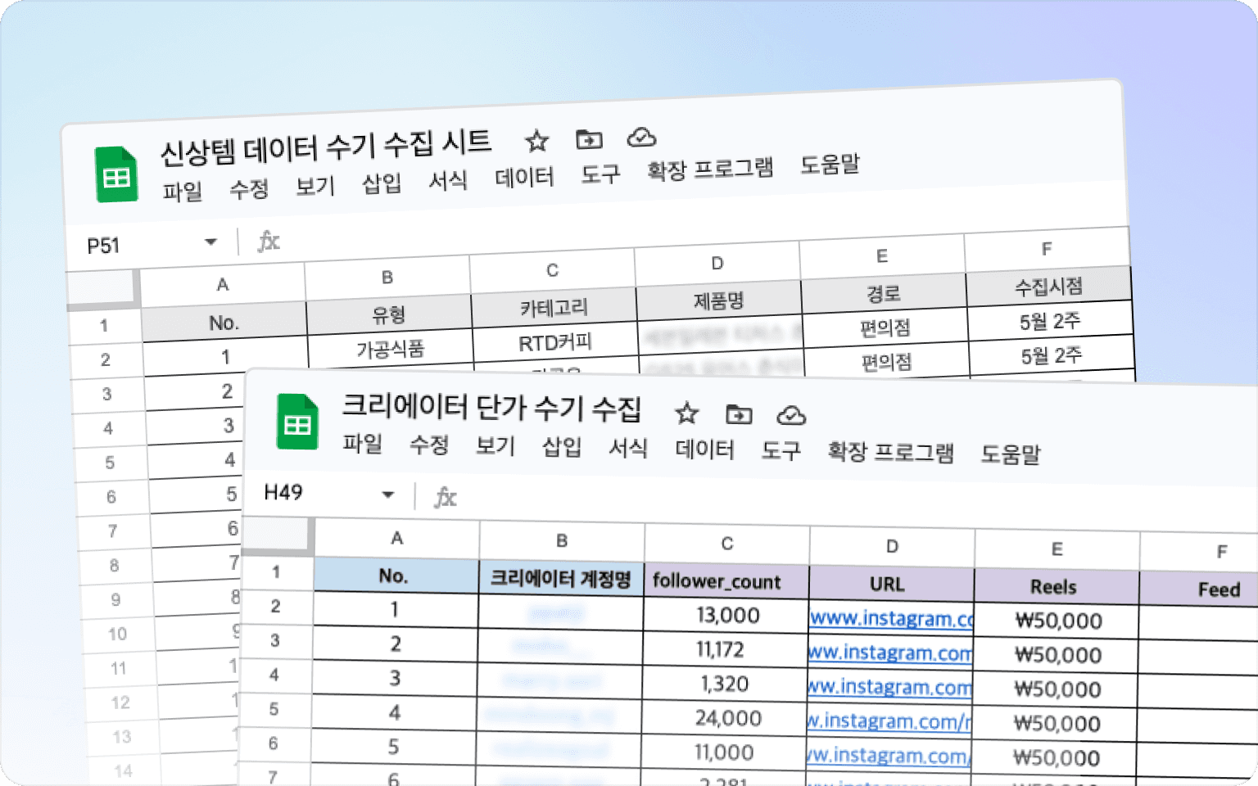This screenshot has height=786, width=1258.
Task: Select the 13,000 follower count cell
Action: click(726, 616)
